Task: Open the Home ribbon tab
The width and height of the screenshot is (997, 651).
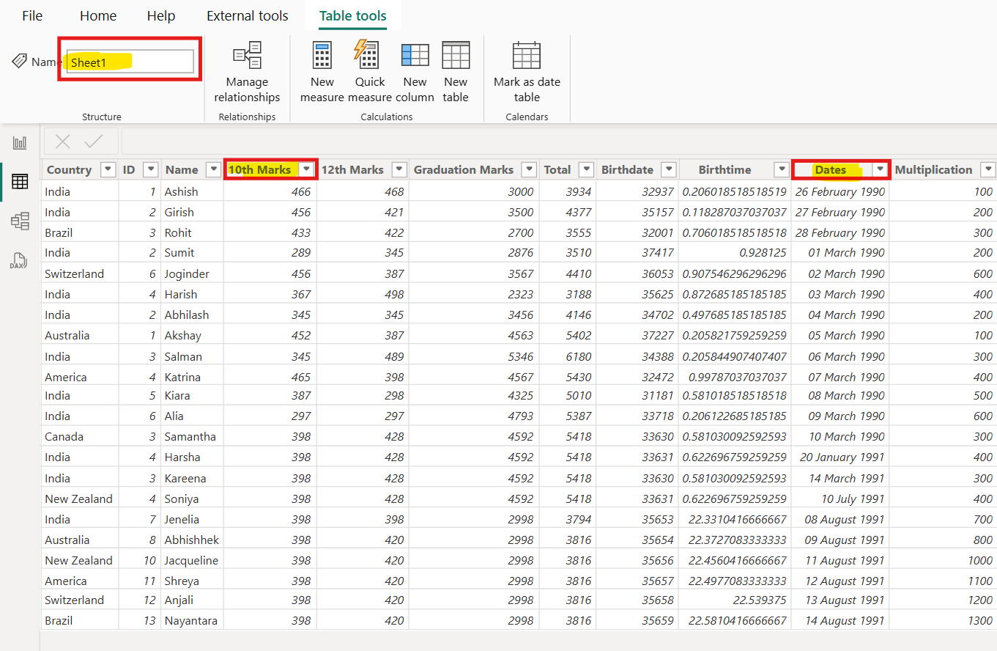Action: (x=97, y=15)
